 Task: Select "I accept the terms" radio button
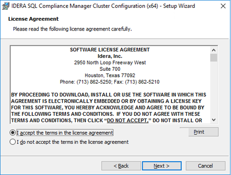pos(13,133)
